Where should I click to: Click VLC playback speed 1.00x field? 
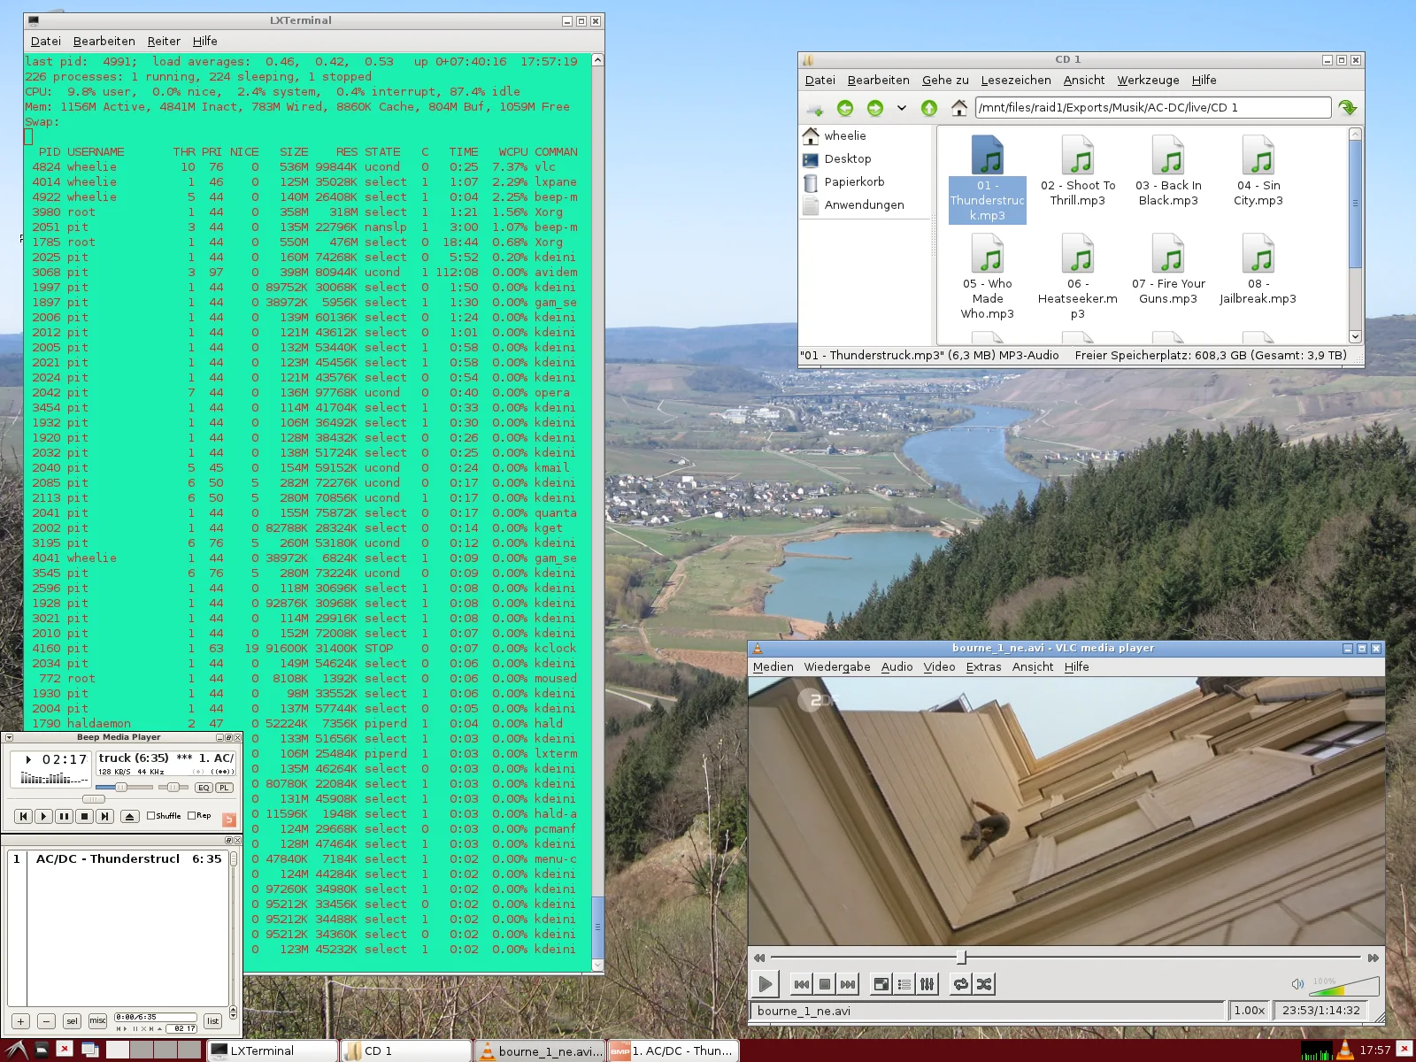coord(1250,1010)
